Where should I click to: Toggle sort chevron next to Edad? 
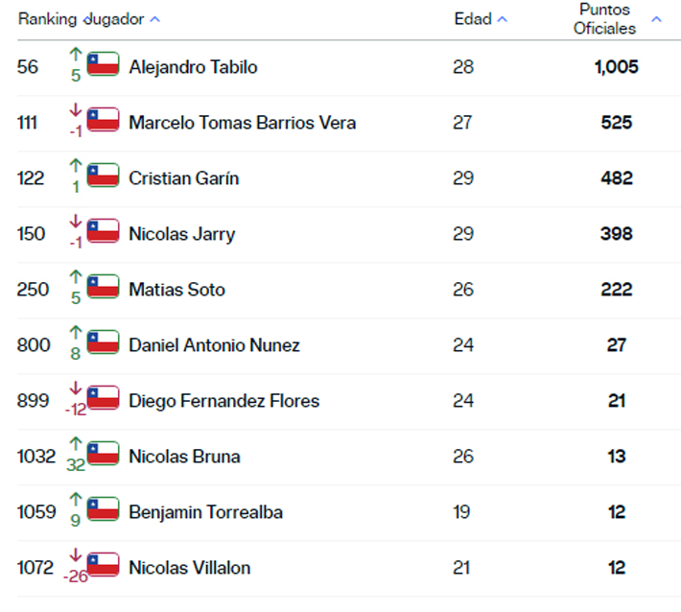click(502, 19)
